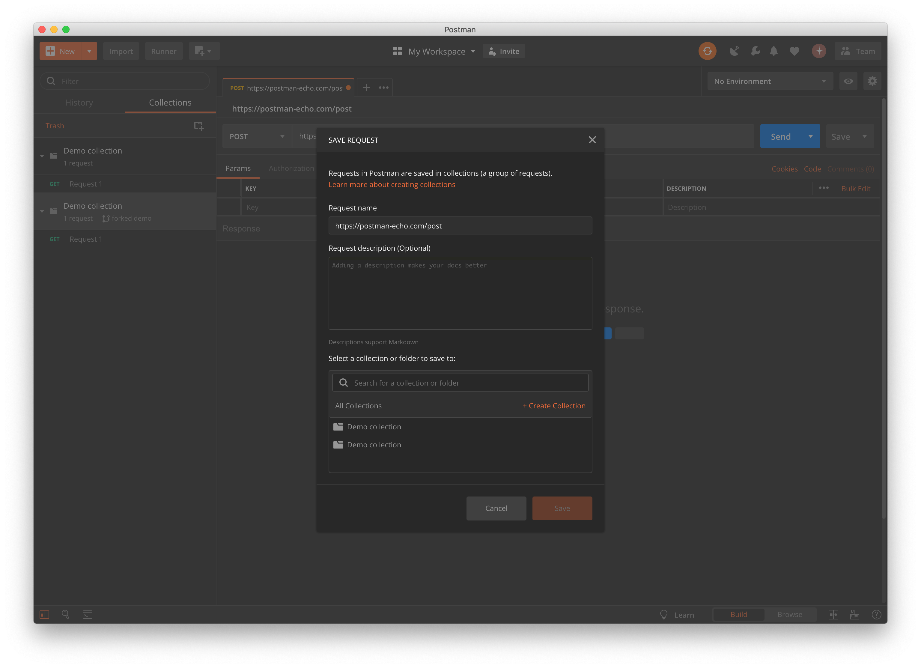Screen dimensions: 921x668
Task: Toggle environment quick look eye icon
Action: click(x=848, y=81)
